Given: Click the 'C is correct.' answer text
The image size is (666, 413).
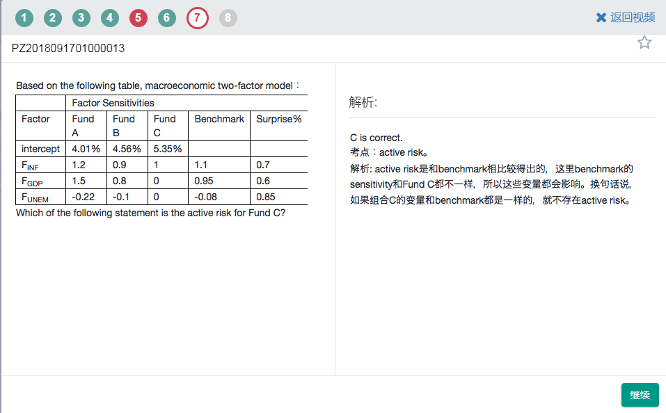Looking at the screenshot, I should coord(376,138).
